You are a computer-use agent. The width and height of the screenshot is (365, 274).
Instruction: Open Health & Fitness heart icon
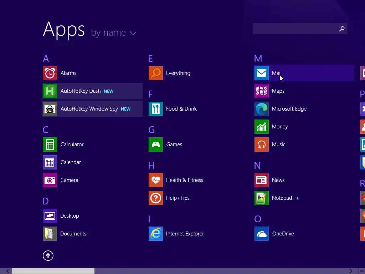156,180
